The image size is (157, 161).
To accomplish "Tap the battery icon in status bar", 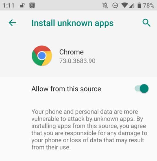I will tap(139, 5).
